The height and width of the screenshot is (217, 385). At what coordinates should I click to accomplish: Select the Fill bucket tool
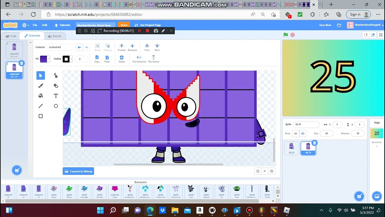41,96
